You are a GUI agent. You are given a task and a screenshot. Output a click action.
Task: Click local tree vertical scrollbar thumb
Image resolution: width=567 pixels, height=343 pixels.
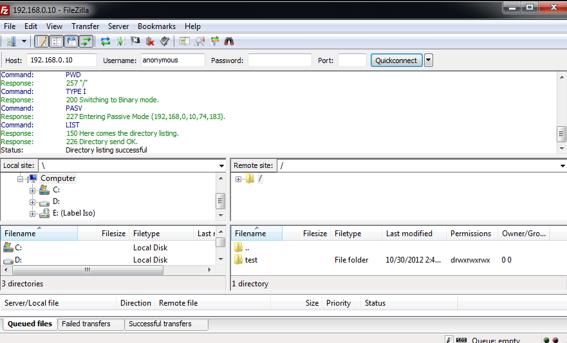(221, 201)
